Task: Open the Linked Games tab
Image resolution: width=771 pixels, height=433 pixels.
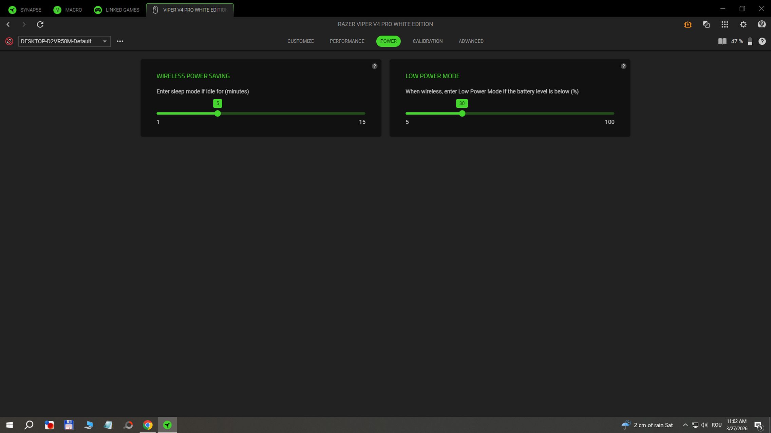Action: 116,10
